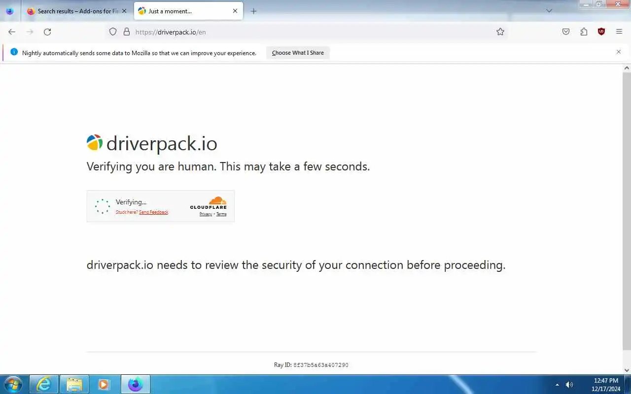This screenshot has width=631, height=394.
Task: Dismiss the Mozilla data notification
Action: point(619,52)
